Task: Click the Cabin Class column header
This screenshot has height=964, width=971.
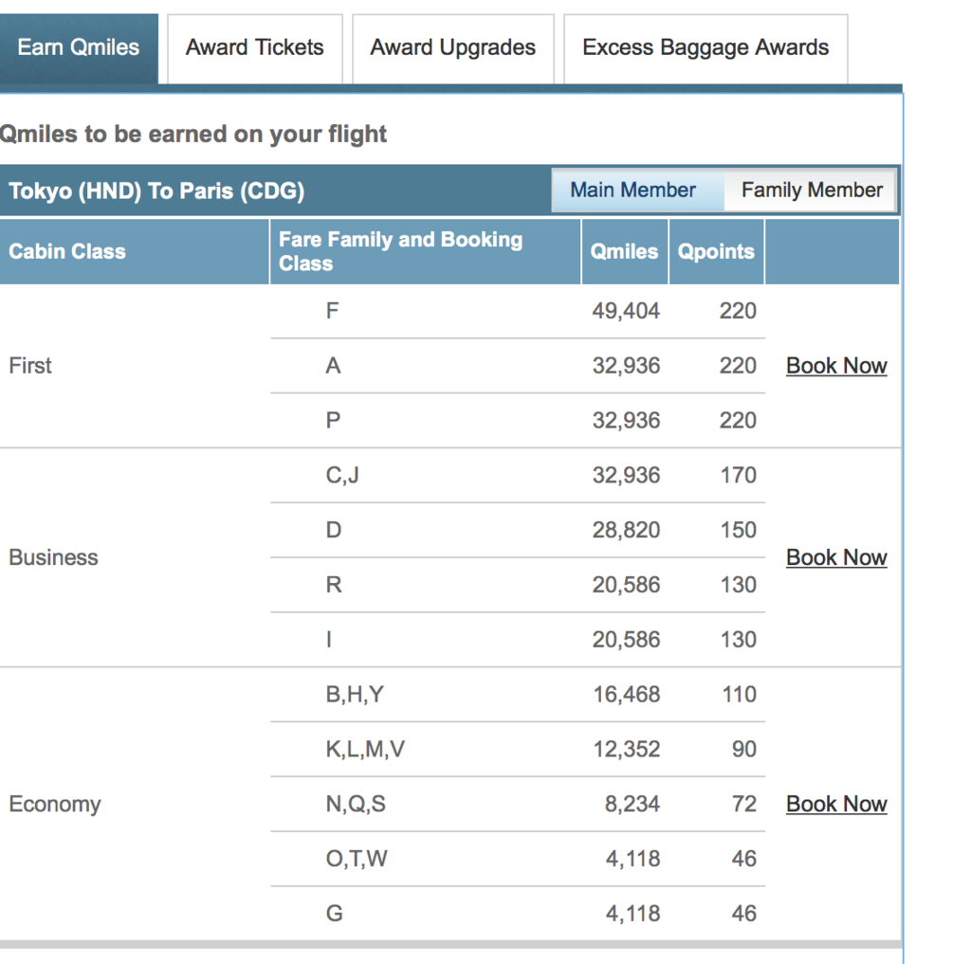Action: point(135,251)
